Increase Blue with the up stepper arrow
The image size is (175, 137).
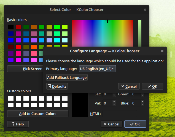coord(142,102)
